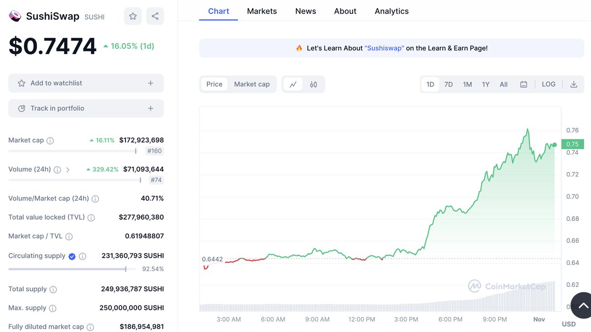591x332 pixels.
Task: Open the Sushiswap Learn & Earn link
Action: (x=384, y=48)
